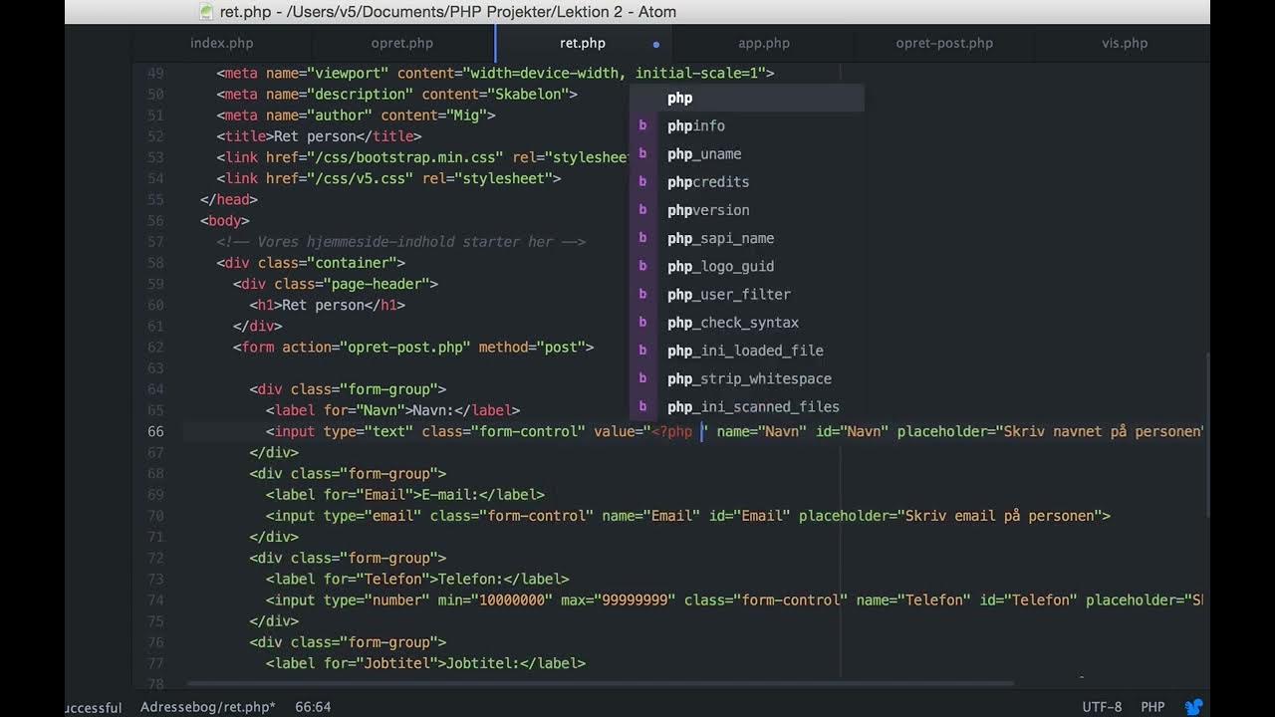Click cursor position 66:64 in status bar
1275x717 pixels.
pos(313,707)
